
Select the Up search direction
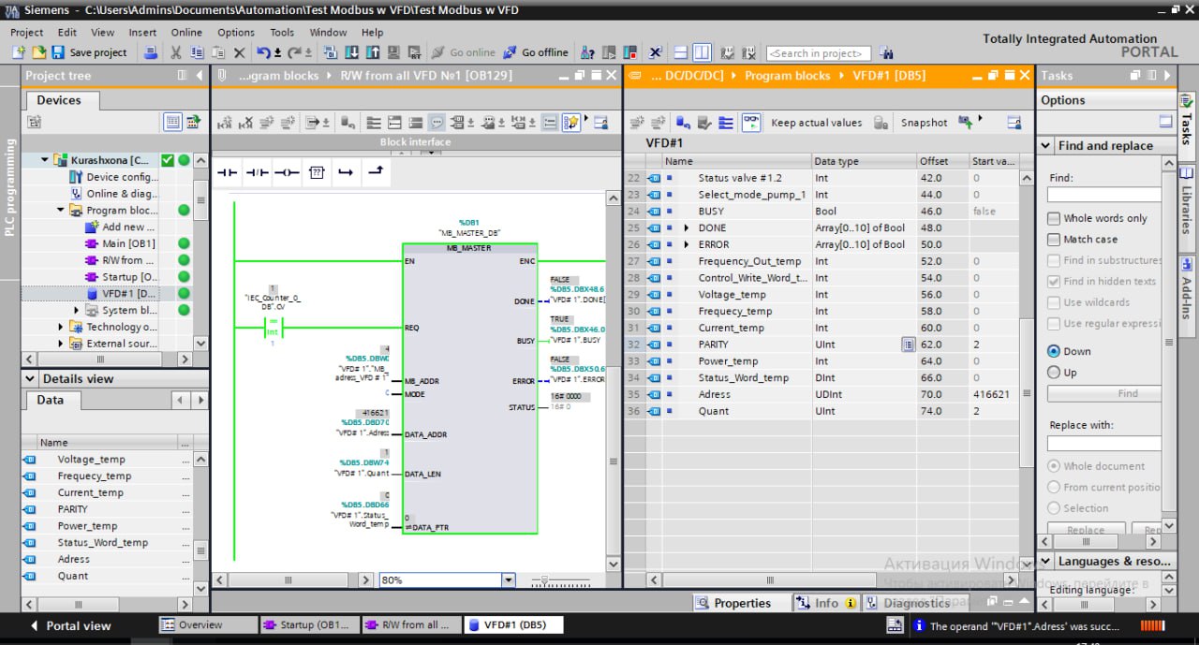click(1054, 373)
